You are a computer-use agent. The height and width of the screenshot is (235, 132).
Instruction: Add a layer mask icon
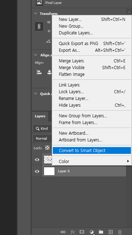click(82, 232)
